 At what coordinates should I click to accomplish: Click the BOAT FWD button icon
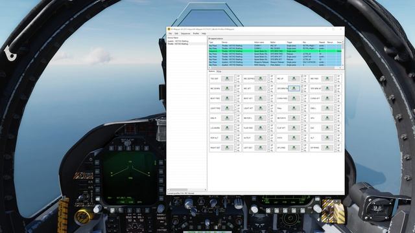[x=227, y=98]
